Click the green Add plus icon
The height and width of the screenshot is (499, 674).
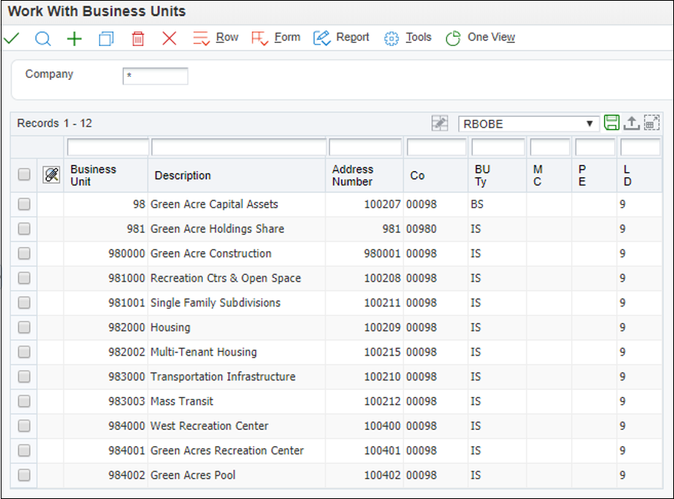coord(74,37)
